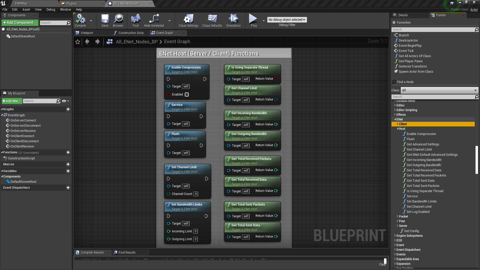The width and height of the screenshot is (480, 270).
Task: Play the level in editor
Action: [253, 20]
